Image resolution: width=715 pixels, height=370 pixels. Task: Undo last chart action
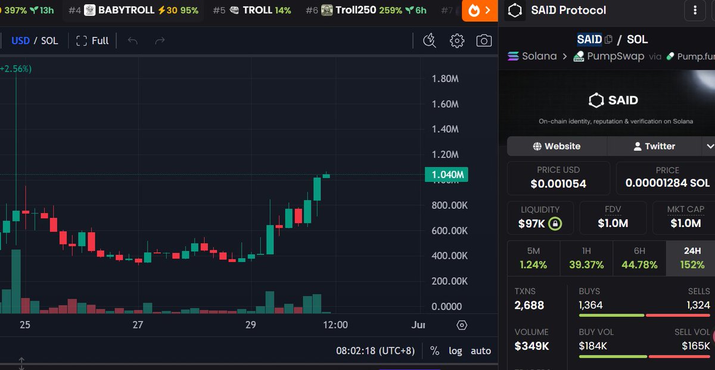pos(132,41)
